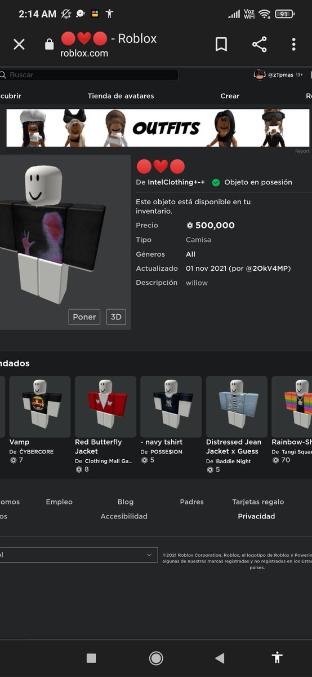Open the Privacidad footer link
The image size is (312, 677).
pos(256,516)
